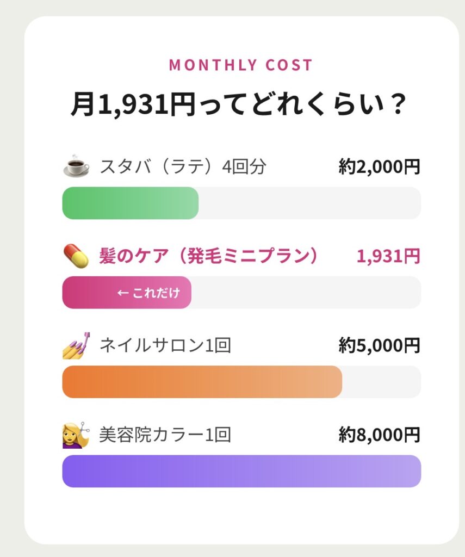Click the orange nail salon bar
This screenshot has width=465, height=557.
click(x=202, y=382)
